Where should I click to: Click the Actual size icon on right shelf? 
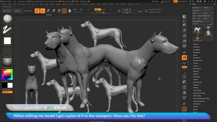pos(184,36)
